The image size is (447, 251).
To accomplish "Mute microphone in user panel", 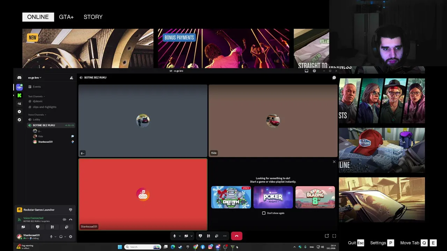I will coord(51,237).
